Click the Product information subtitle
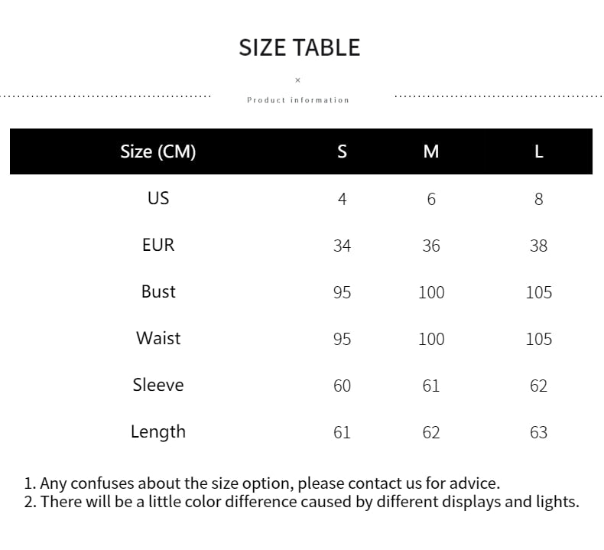This screenshot has width=604, height=550. (x=298, y=100)
